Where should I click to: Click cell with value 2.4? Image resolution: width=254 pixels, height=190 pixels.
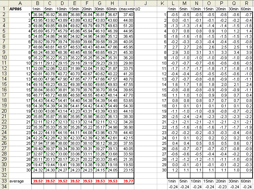tap(247, 84)
